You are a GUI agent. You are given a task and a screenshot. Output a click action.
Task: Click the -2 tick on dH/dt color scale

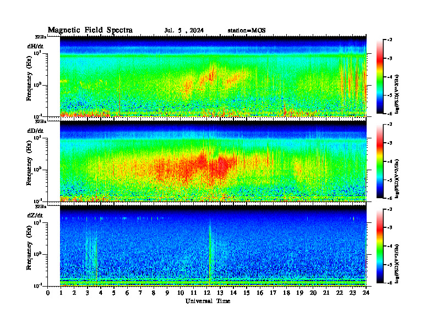pyautogui.click(x=390, y=40)
